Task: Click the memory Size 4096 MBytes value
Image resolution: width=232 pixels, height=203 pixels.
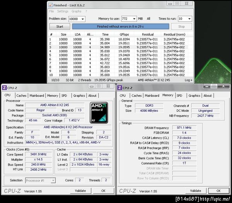Action: coord(149,111)
